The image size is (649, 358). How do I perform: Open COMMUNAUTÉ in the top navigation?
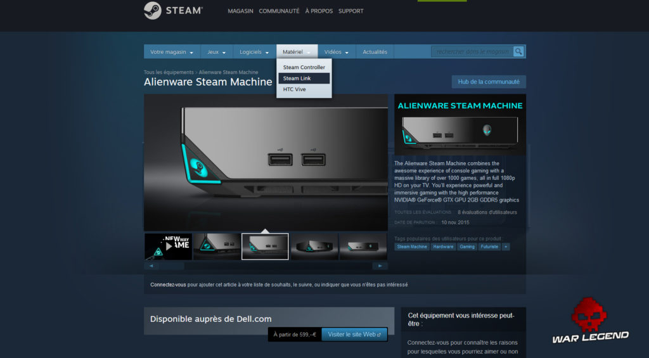(279, 11)
